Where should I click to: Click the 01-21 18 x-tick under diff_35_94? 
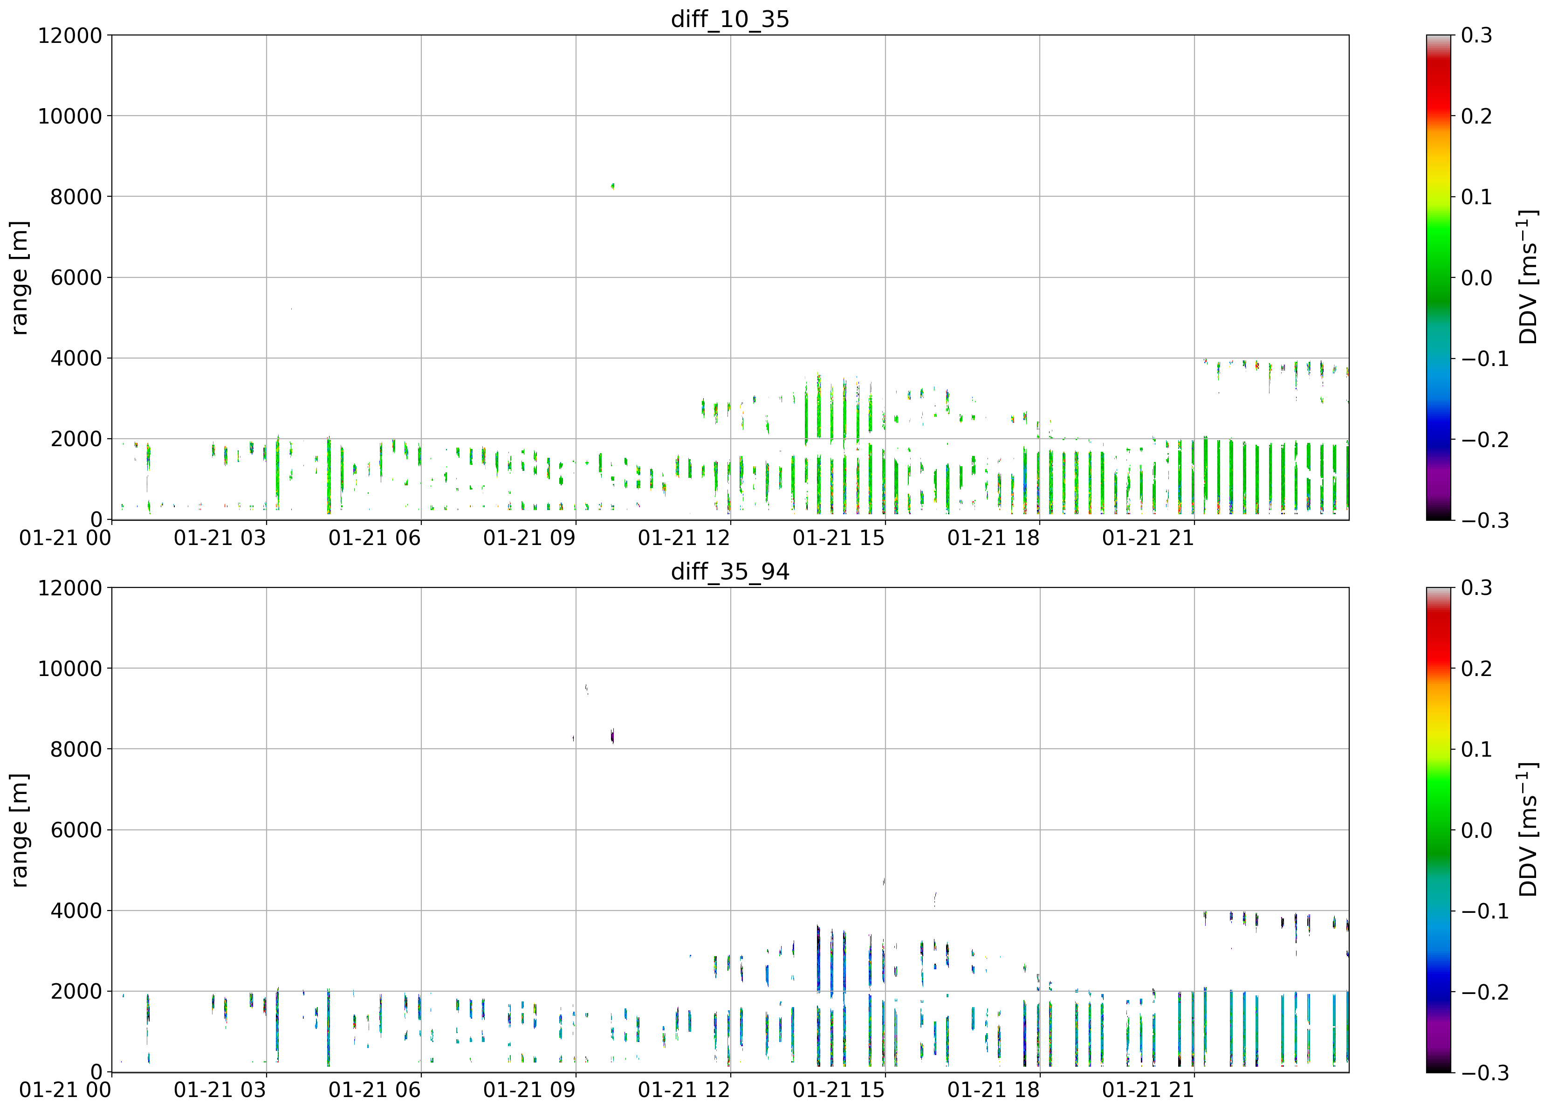click(x=993, y=1090)
